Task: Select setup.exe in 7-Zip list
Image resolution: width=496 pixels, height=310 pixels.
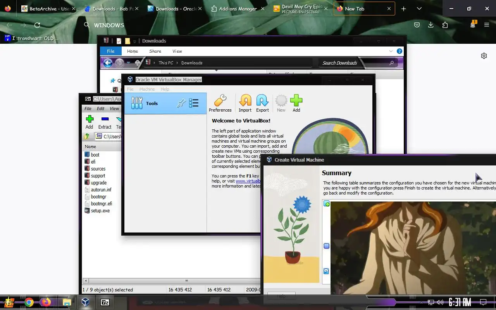Action: click(x=100, y=210)
